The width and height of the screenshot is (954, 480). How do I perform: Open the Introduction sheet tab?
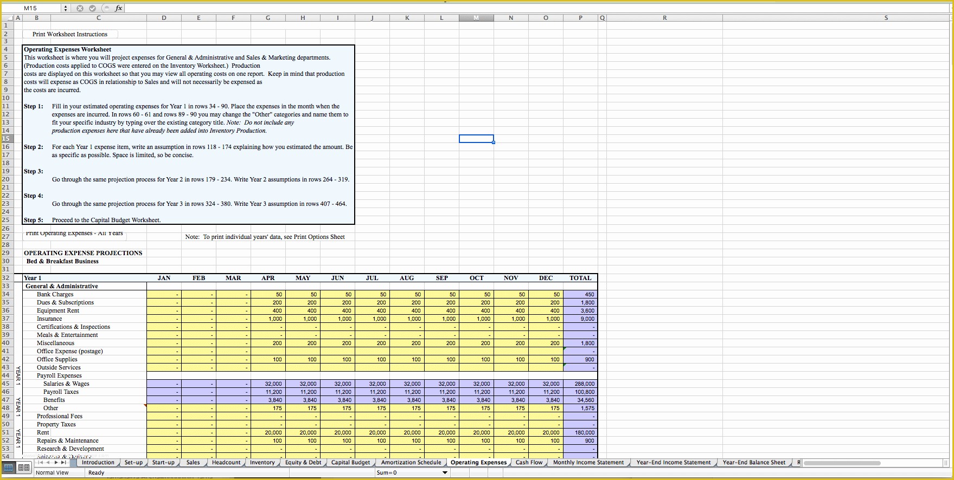[x=98, y=463]
